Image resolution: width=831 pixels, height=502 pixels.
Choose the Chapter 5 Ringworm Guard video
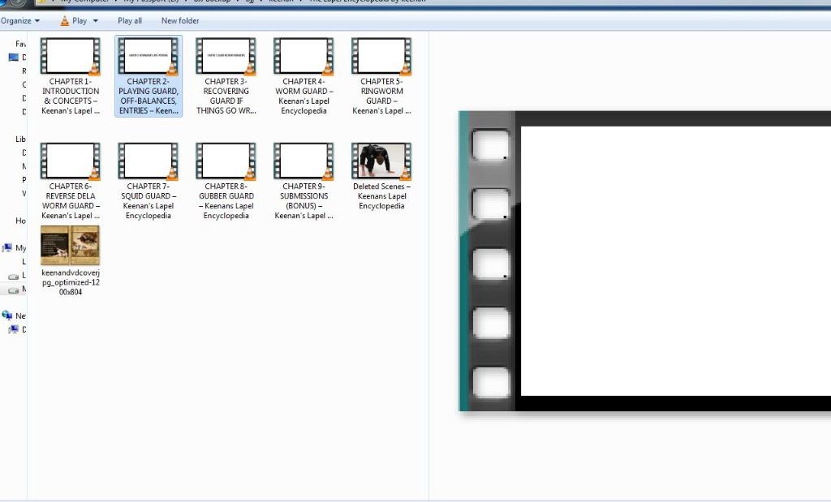(382, 57)
